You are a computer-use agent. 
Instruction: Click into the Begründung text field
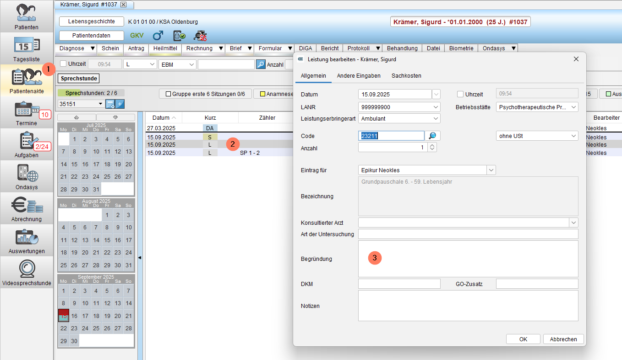coord(468,259)
